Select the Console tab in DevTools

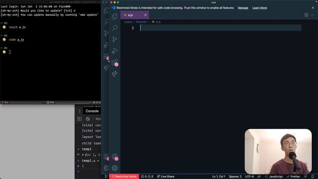pyautogui.click(x=92, y=111)
